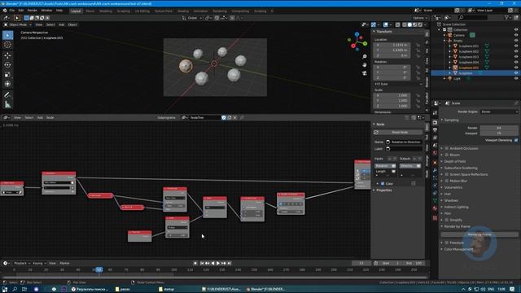Open Render Engine dropdown
Viewport: 521px width, 293px height.
point(499,112)
